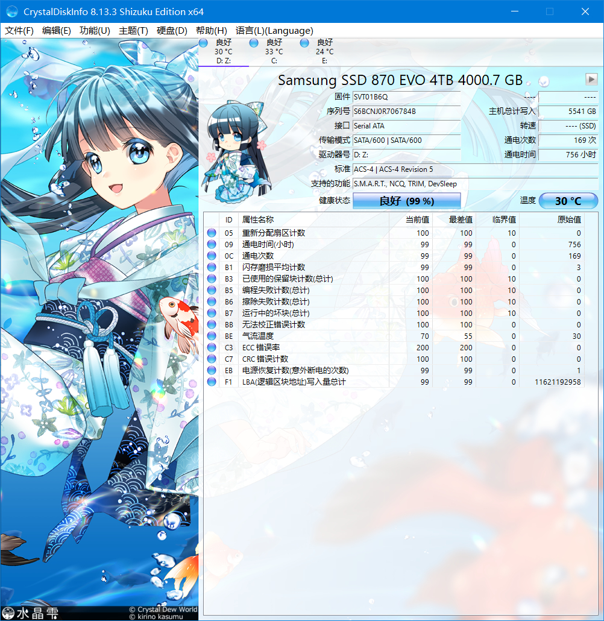Switch to the D: Z: disk tab
Screen dimensions: 604x621
point(224,51)
